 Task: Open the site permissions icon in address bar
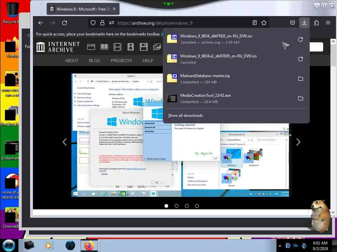(x=112, y=23)
